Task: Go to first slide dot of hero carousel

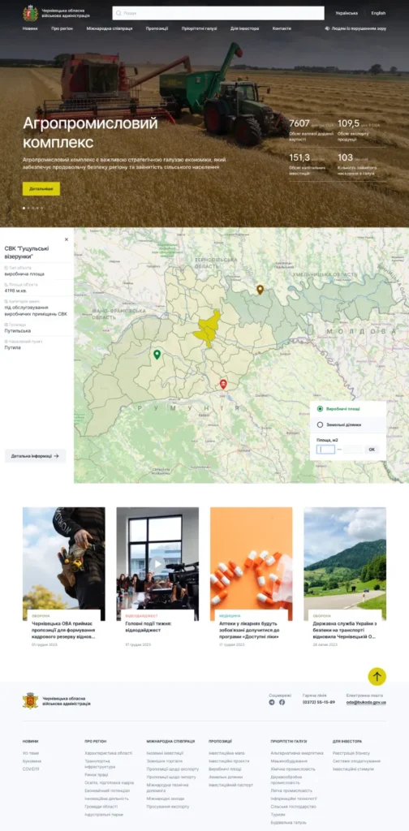Action: click(x=24, y=209)
